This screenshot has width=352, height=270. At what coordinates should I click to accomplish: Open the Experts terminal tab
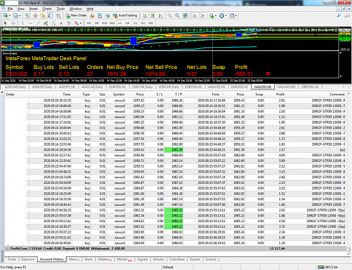pos(195,259)
